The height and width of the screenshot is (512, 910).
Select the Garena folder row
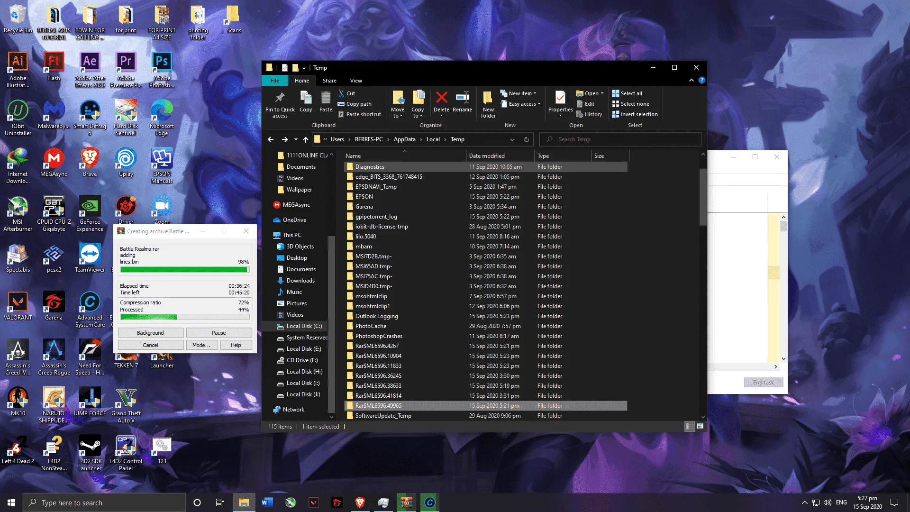[x=485, y=207]
